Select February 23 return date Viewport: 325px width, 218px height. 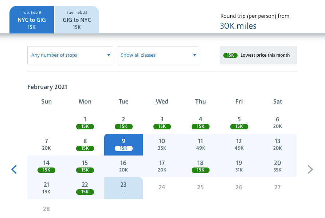(x=124, y=188)
